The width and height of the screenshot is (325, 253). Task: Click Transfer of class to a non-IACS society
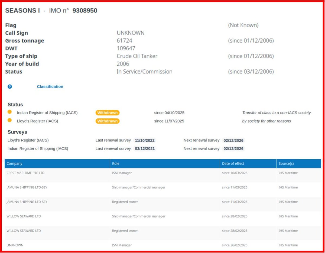click(x=277, y=113)
